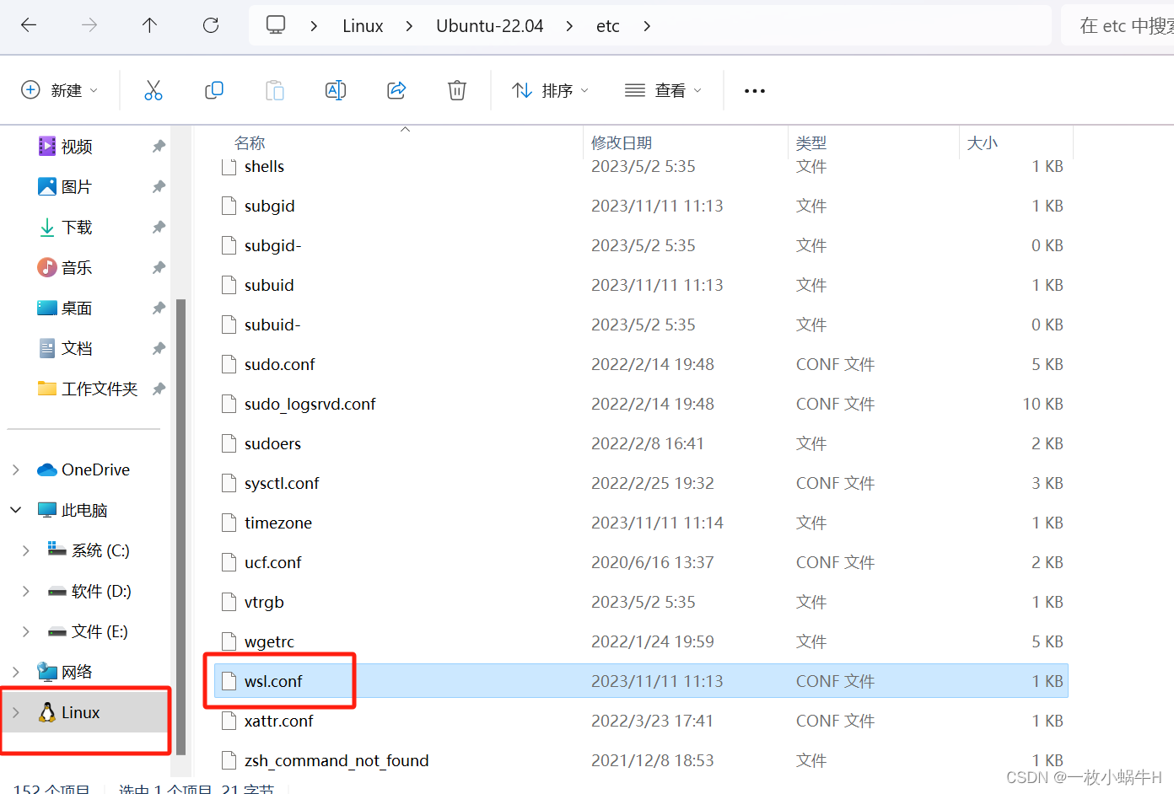
Task: Click the copy icon in toolbar
Action: [x=214, y=90]
